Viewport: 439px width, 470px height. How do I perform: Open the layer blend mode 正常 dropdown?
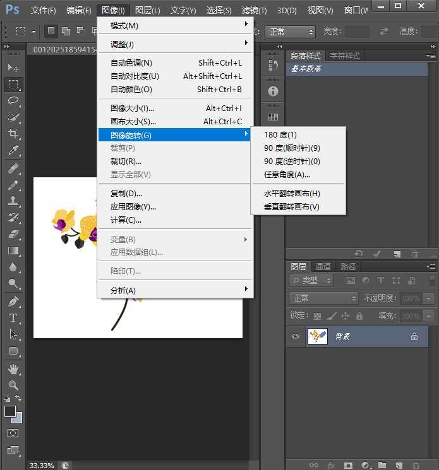tap(324, 298)
